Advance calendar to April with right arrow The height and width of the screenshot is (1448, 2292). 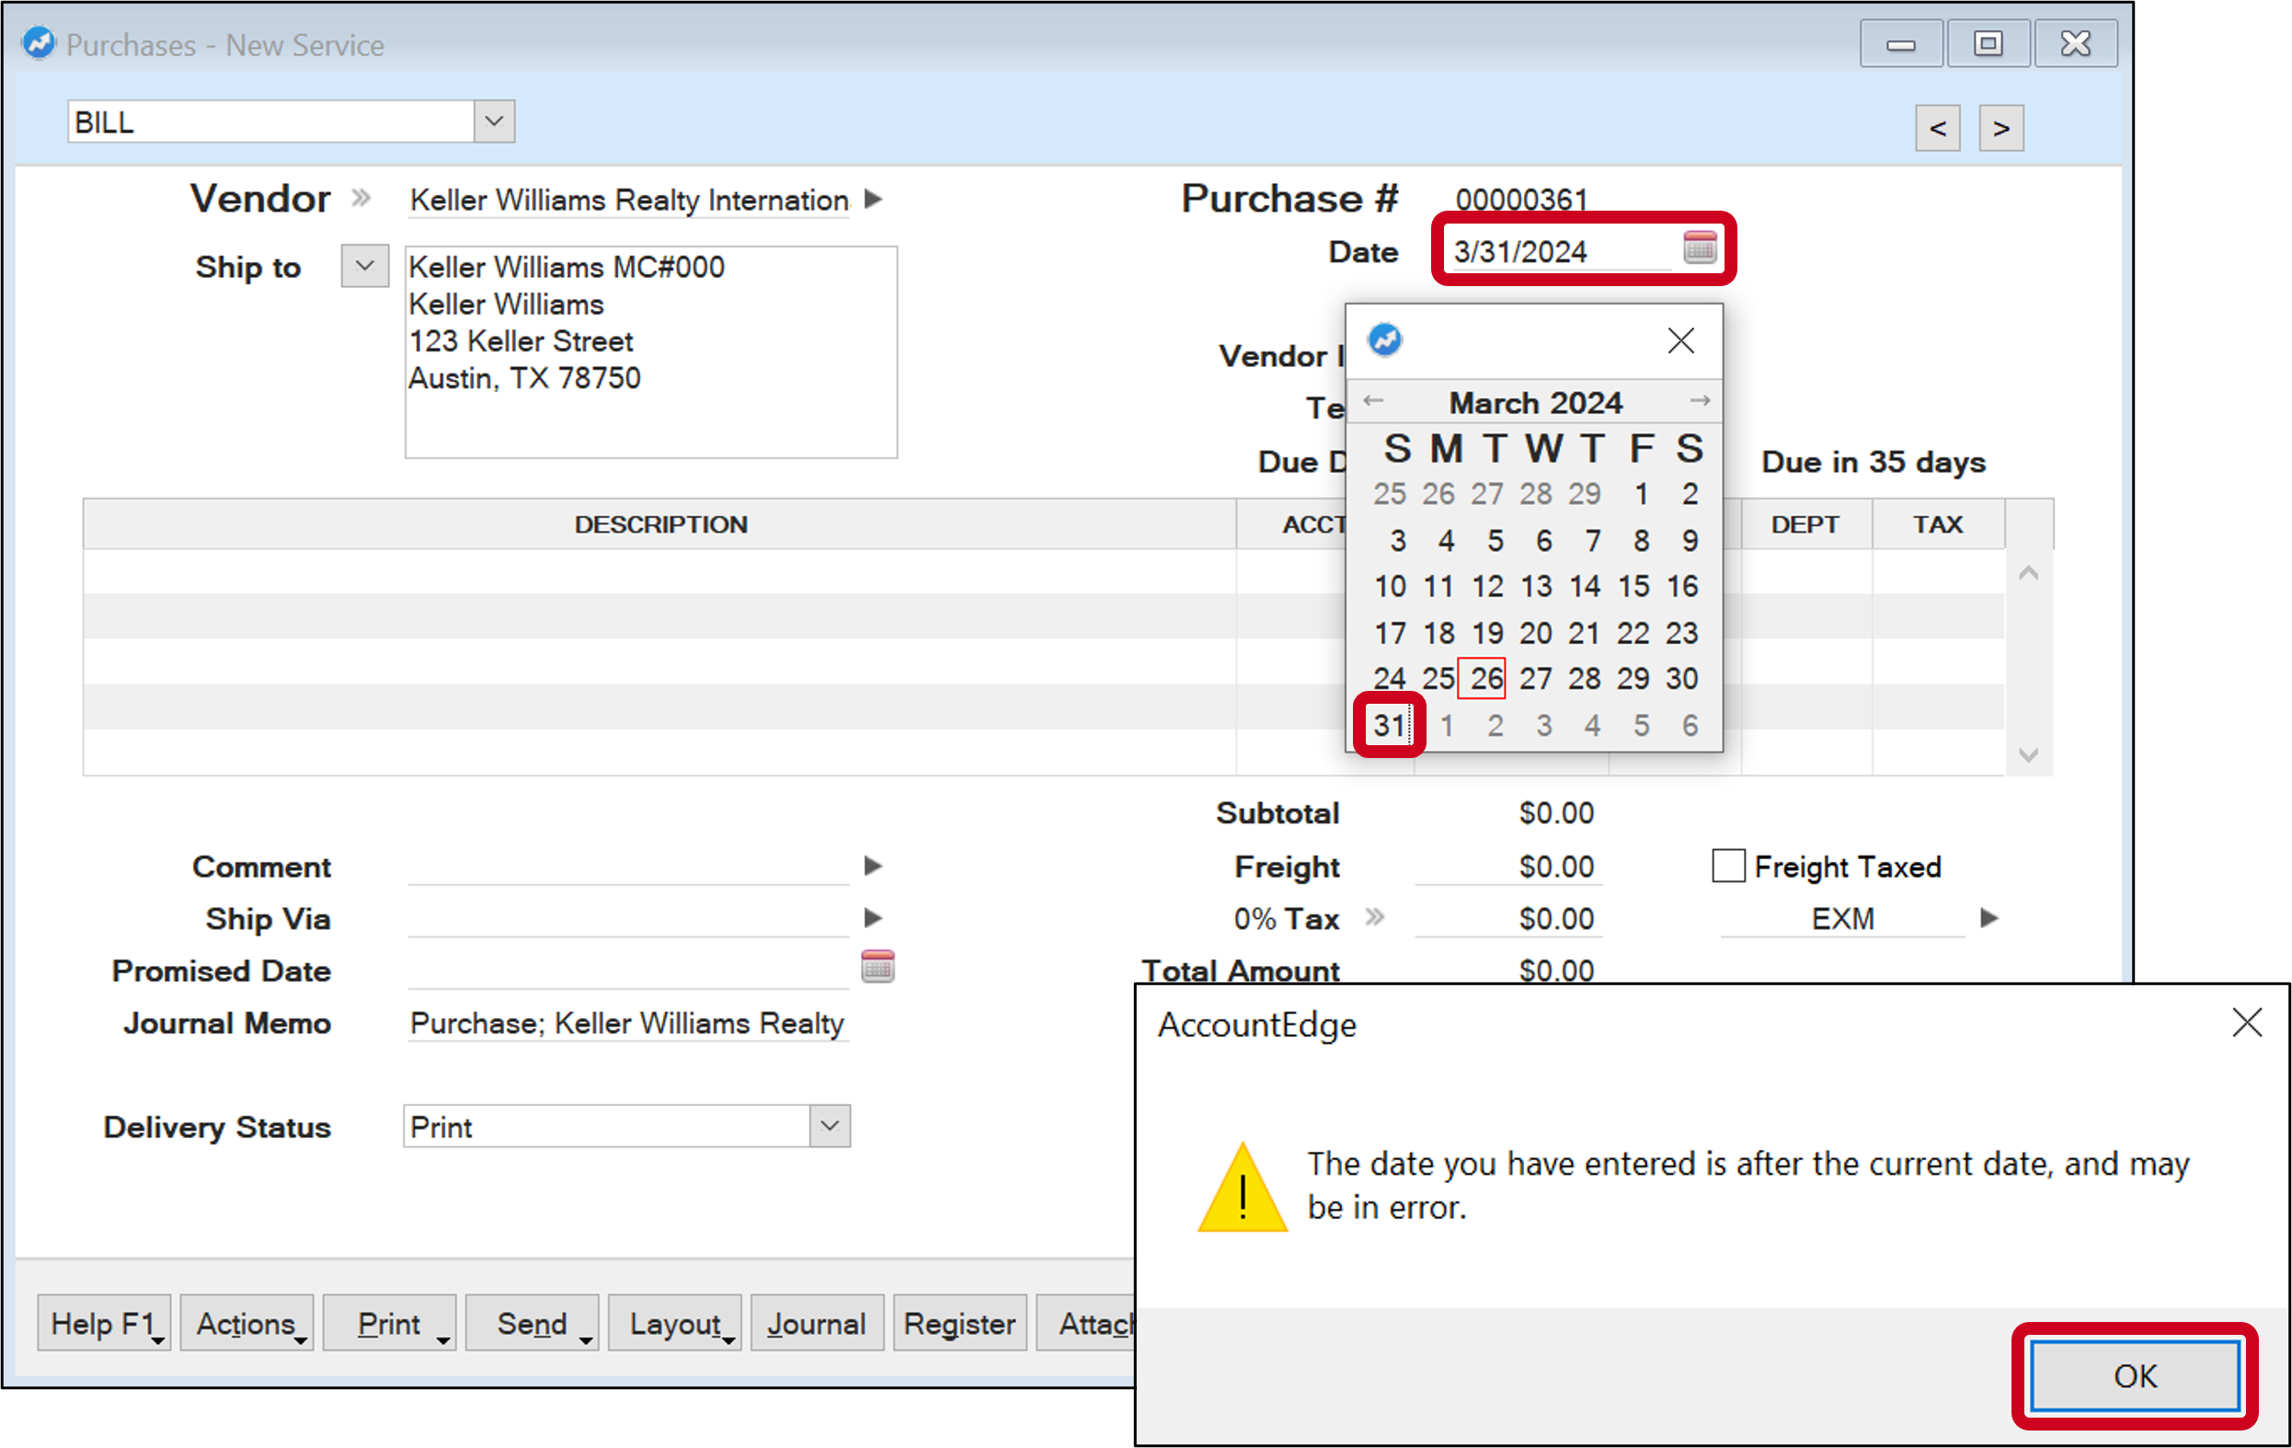click(1700, 401)
